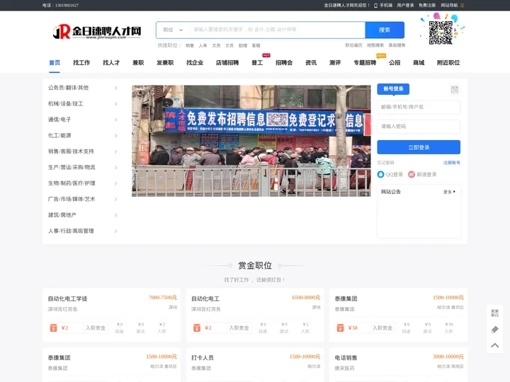The image size is (510, 382).
Task: Click the 立即登录 button
Action: [x=419, y=147]
